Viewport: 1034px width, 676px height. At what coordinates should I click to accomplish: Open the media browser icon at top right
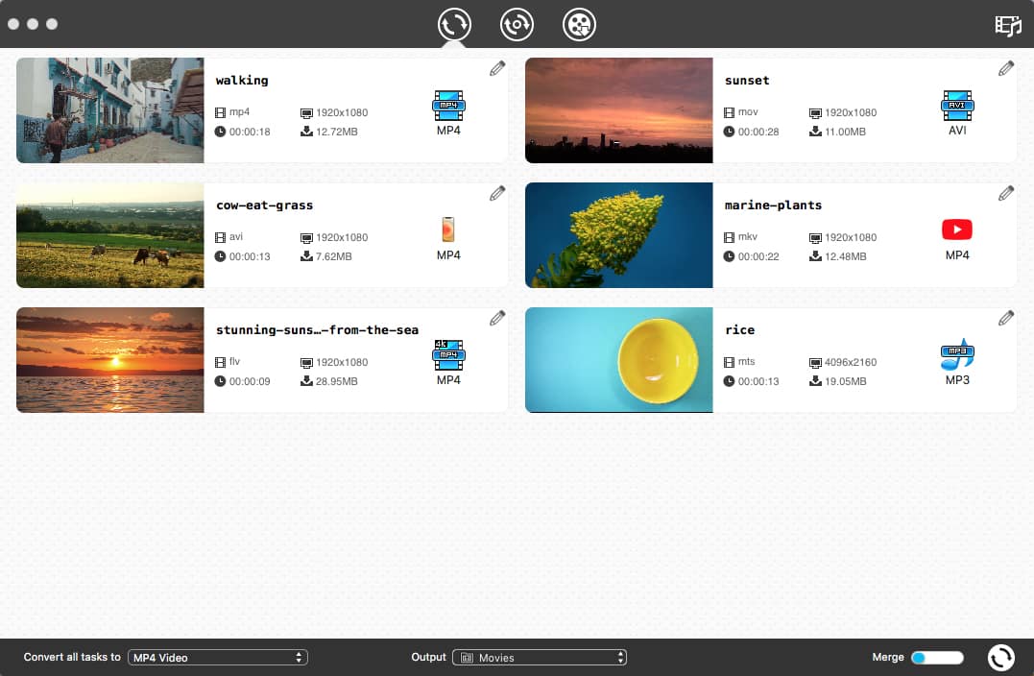pos(1007,26)
